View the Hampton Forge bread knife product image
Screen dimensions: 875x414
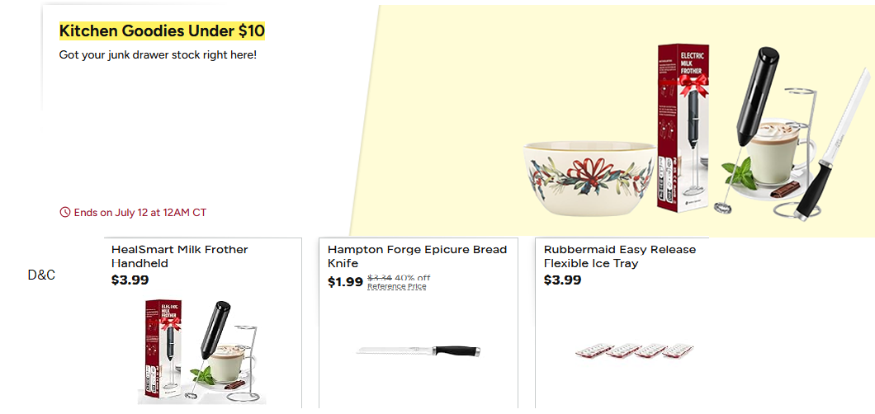coord(418,350)
